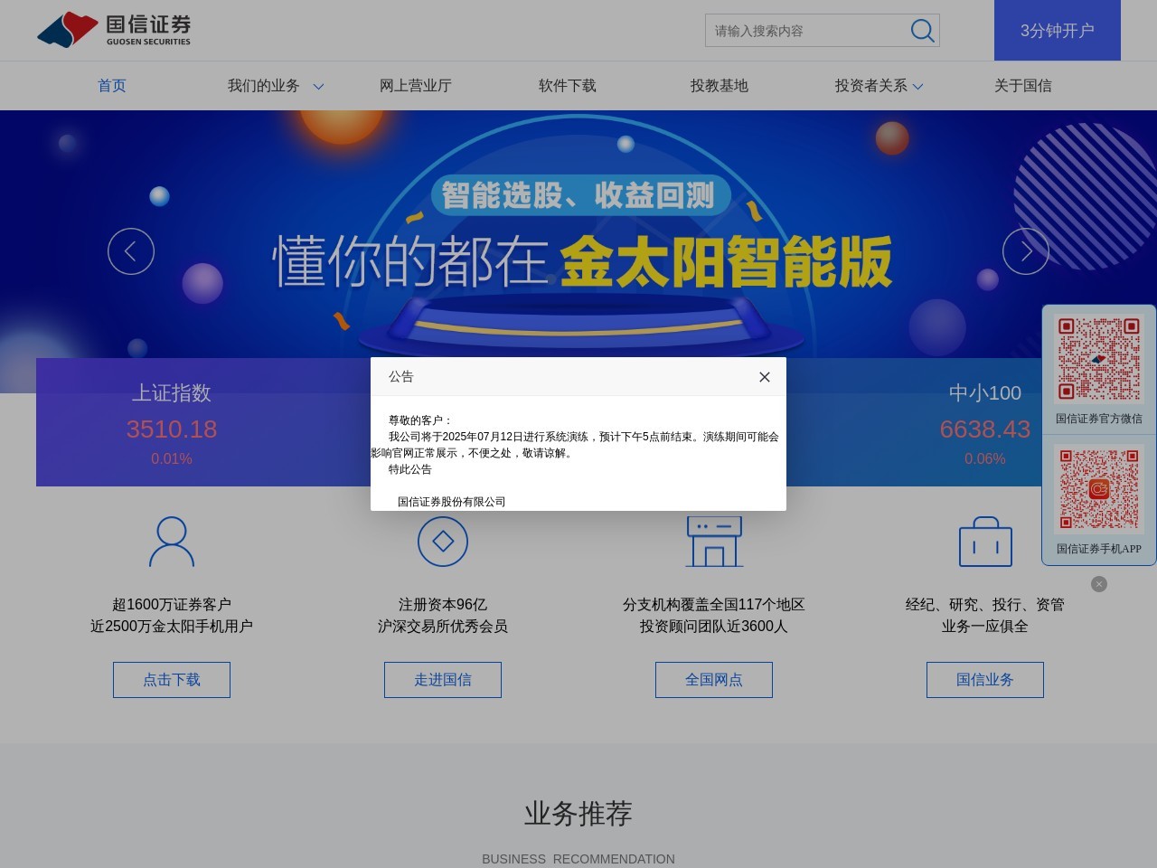Screen dimensions: 1157x868
Task: Click the 尊敬的客户 greeting in dialog
Action: [x=420, y=420]
